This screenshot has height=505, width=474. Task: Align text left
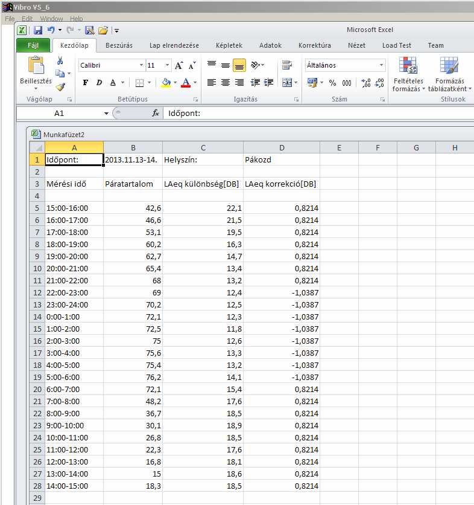(x=212, y=82)
